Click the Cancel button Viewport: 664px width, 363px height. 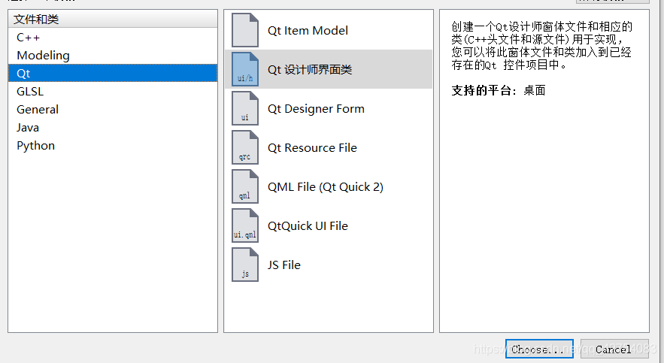[614, 349]
